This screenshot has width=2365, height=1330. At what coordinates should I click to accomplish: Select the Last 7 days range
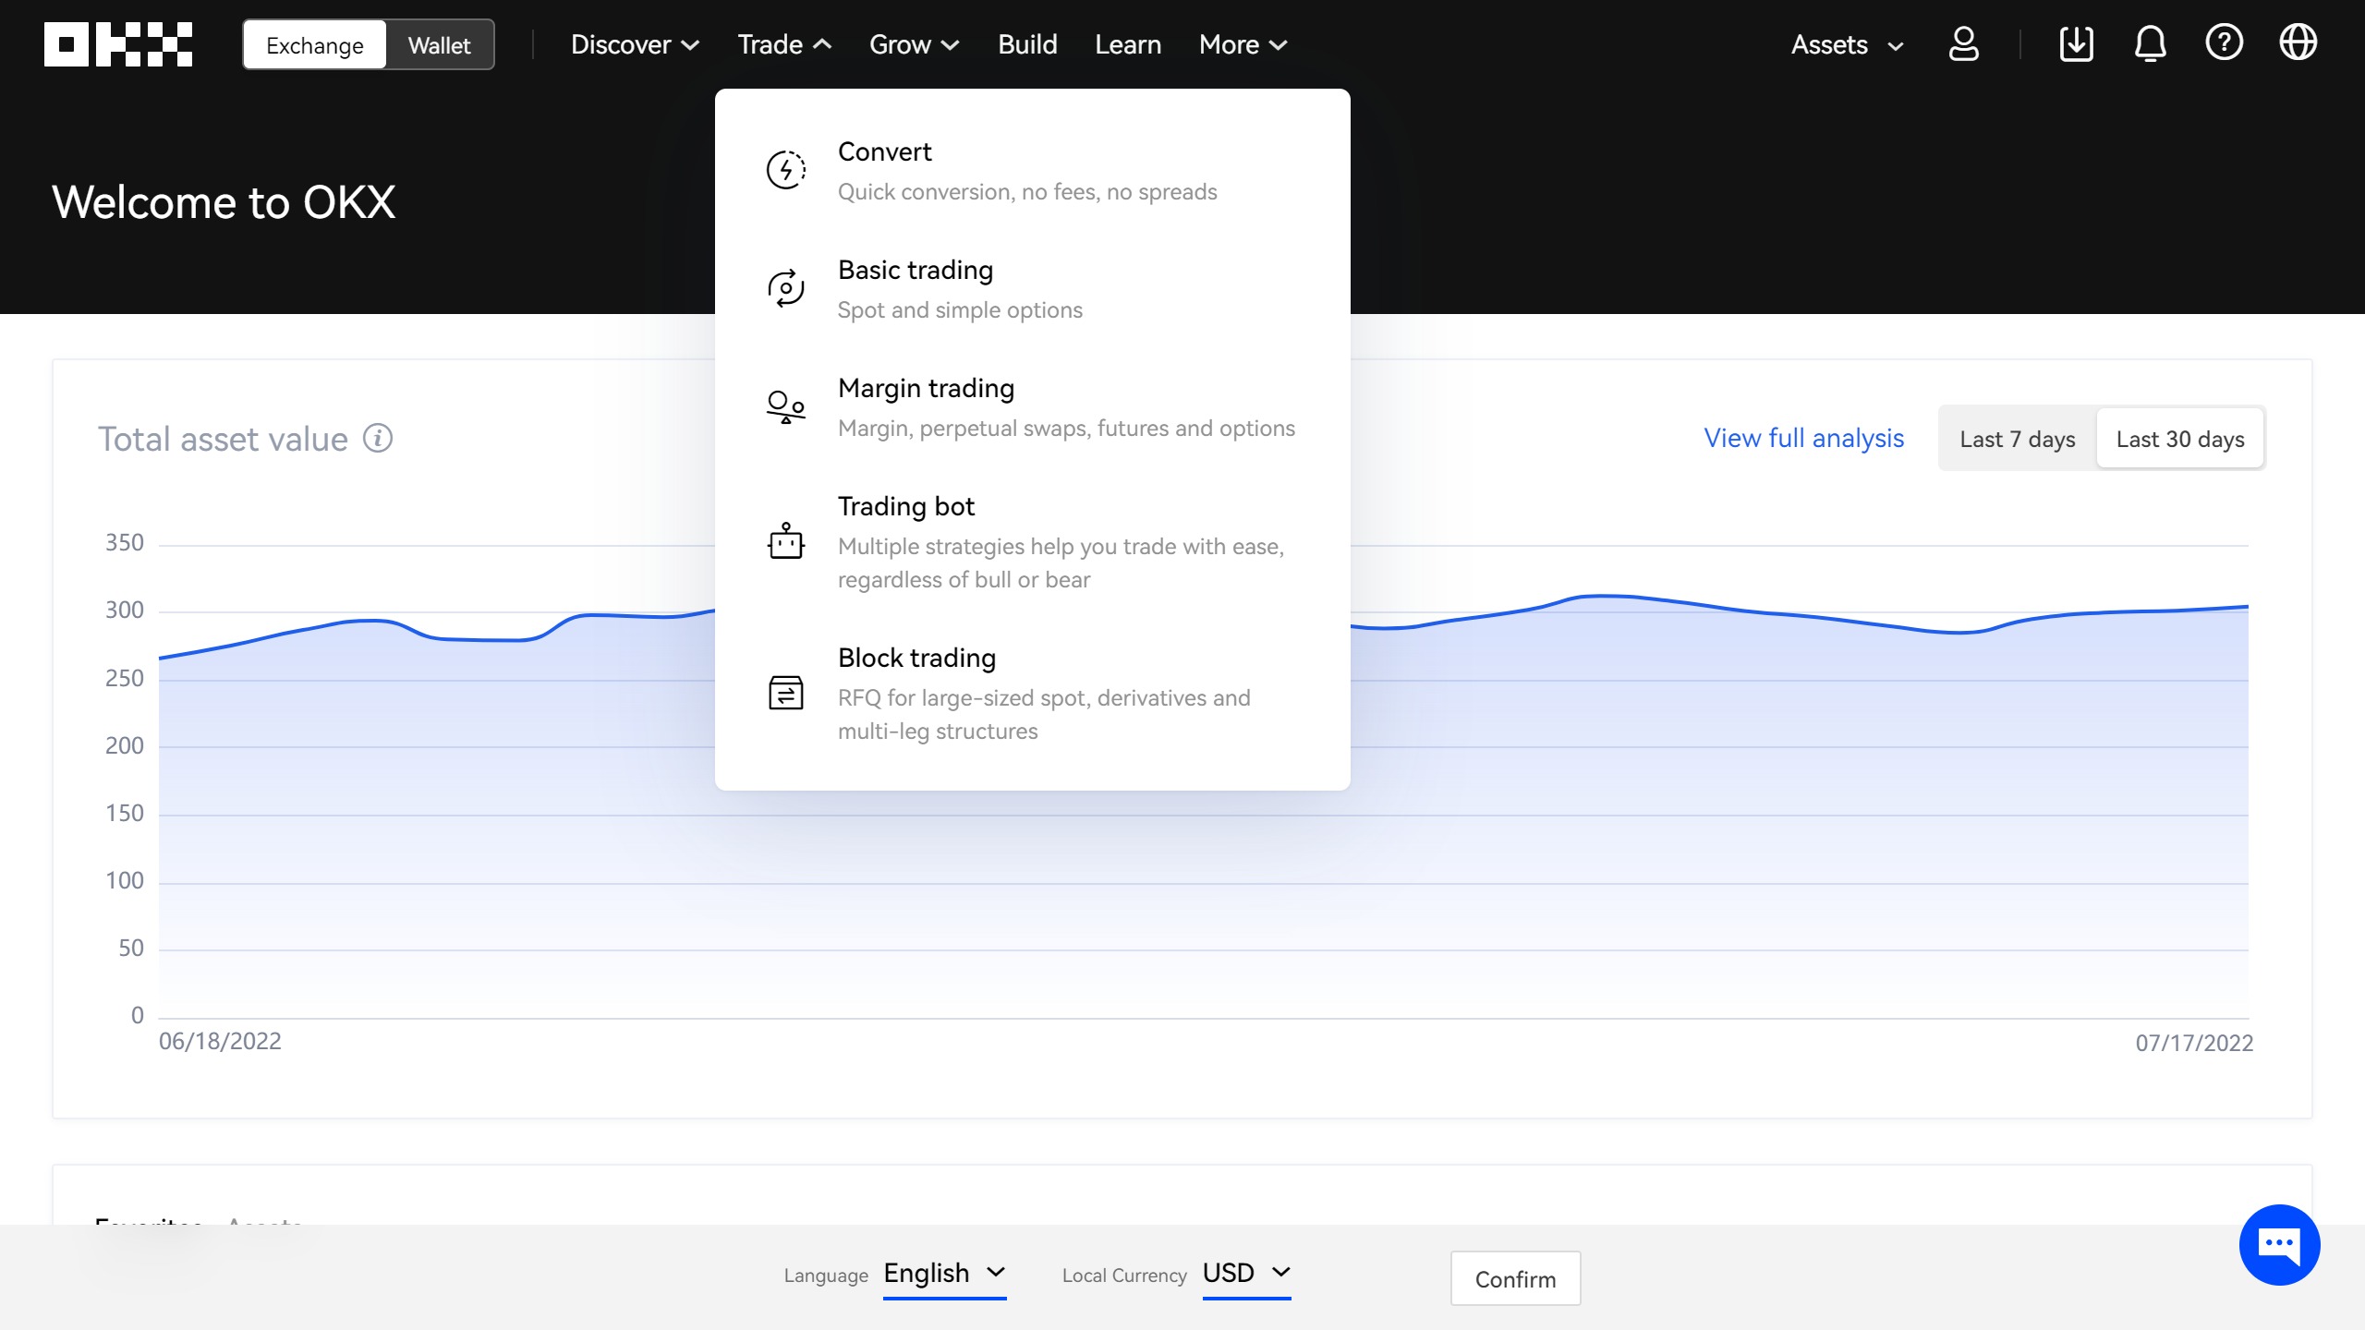click(2017, 439)
